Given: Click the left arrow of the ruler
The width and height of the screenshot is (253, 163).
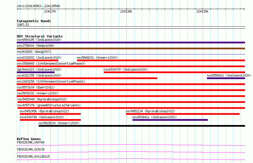Looking at the screenshot, I should coord(18,9).
